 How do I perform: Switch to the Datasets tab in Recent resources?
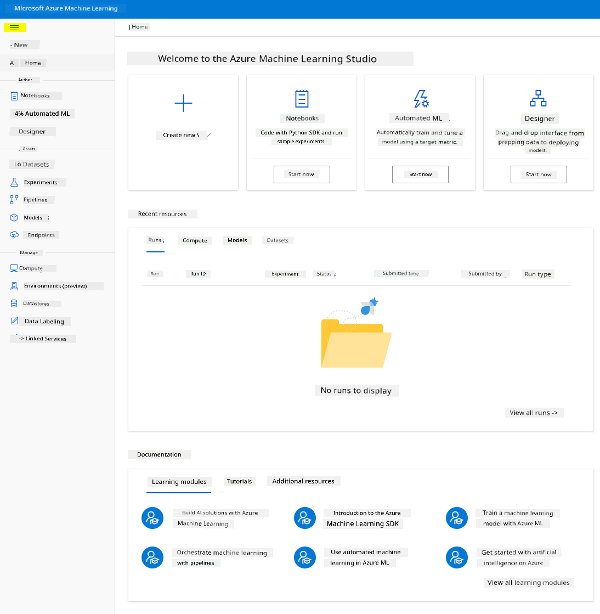pos(278,240)
